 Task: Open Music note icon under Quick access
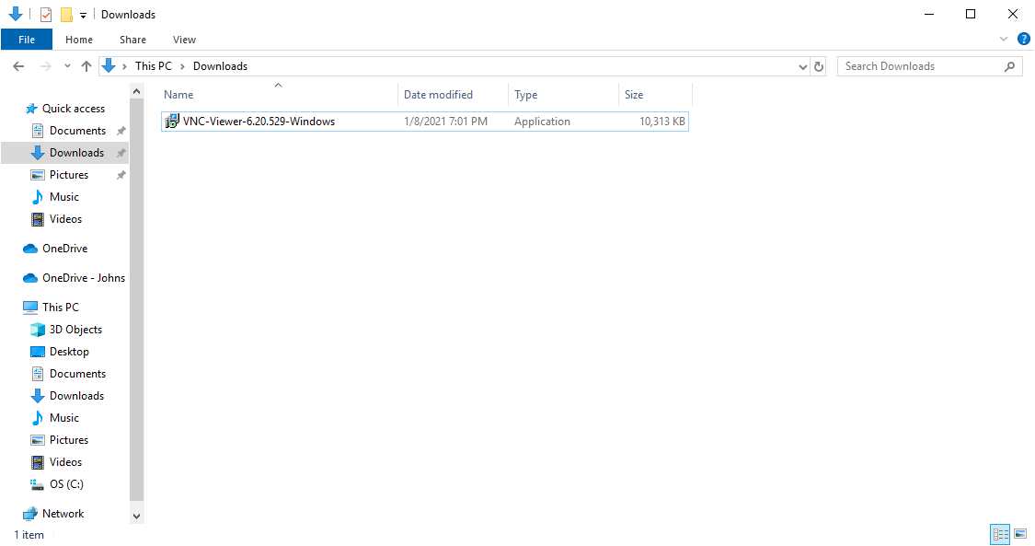pos(38,197)
